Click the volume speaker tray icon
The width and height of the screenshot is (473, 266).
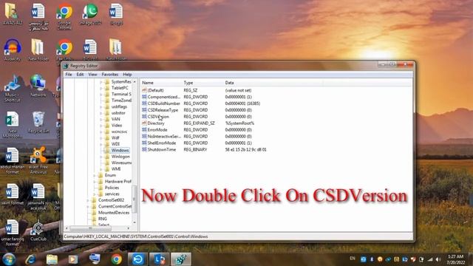(438, 259)
